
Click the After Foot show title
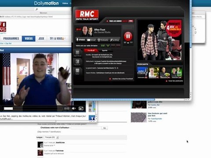coord(100,29)
